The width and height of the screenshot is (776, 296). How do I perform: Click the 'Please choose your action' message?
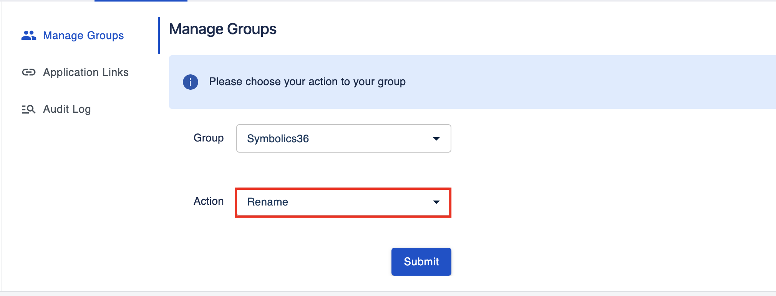307,82
